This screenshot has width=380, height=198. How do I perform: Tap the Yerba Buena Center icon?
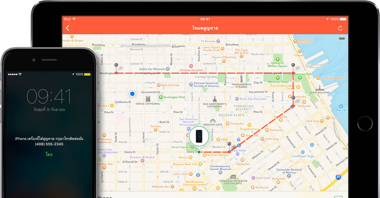pyautogui.click(x=233, y=177)
